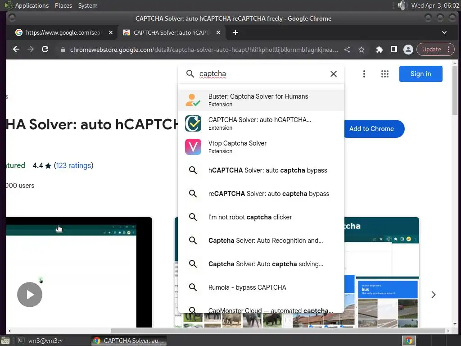Image resolution: width=461 pixels, height=346 pixels.
Task: Click the CAPTCHA Solver checkmark icon
Action: (x=193, y=123)
